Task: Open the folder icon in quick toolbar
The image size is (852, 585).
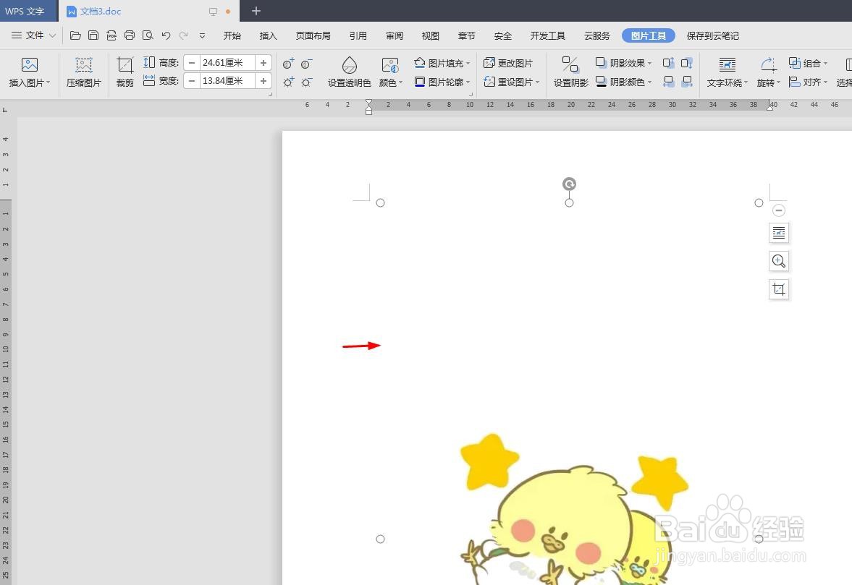Action: coord(75,35)
